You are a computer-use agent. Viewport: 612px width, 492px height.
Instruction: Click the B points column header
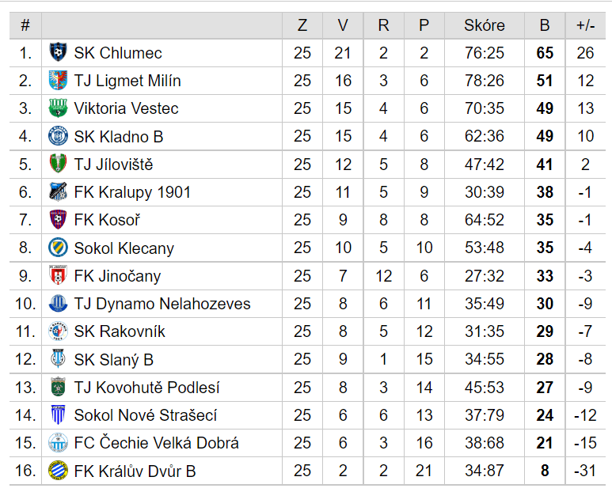tap(545, 25)
